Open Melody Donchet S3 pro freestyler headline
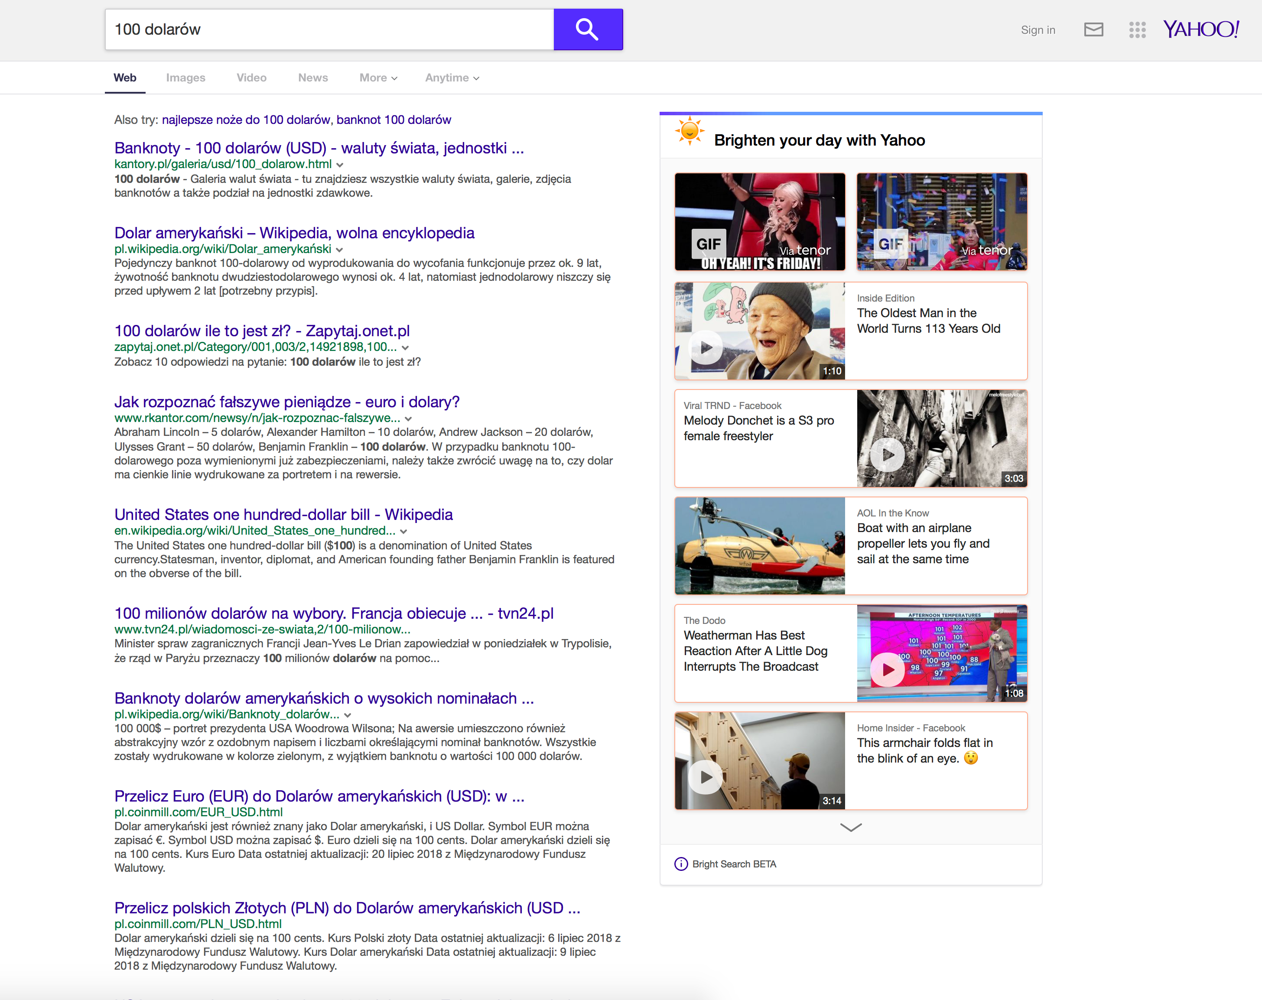Screen dimensions: 1262x1000 [x=758, y=429]
